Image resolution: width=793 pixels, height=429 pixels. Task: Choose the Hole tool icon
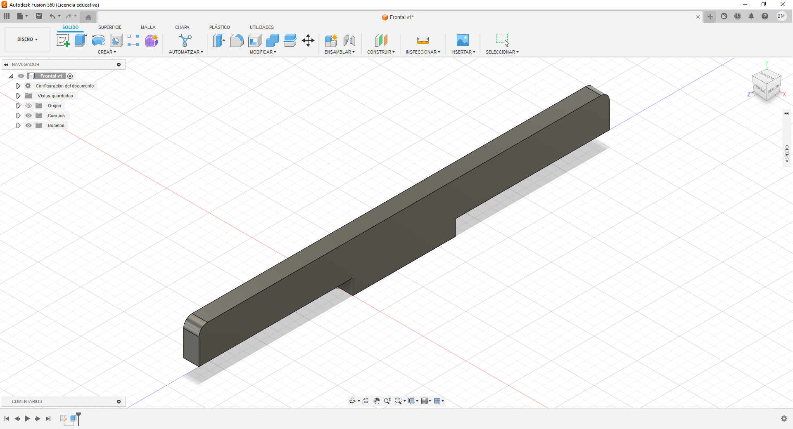pyautogui.click(x=116, y=40)
